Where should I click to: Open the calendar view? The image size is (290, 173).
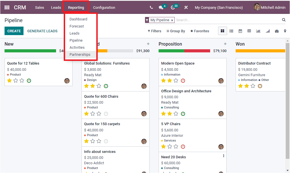240,31
